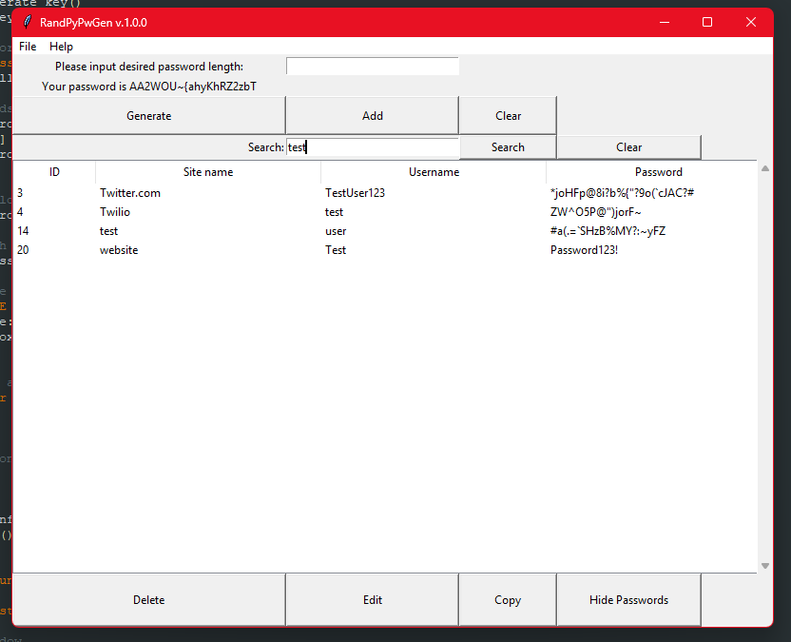This screenshot has height=642, width=791.
Task: Click the Username column header
Action: point(434,172)
